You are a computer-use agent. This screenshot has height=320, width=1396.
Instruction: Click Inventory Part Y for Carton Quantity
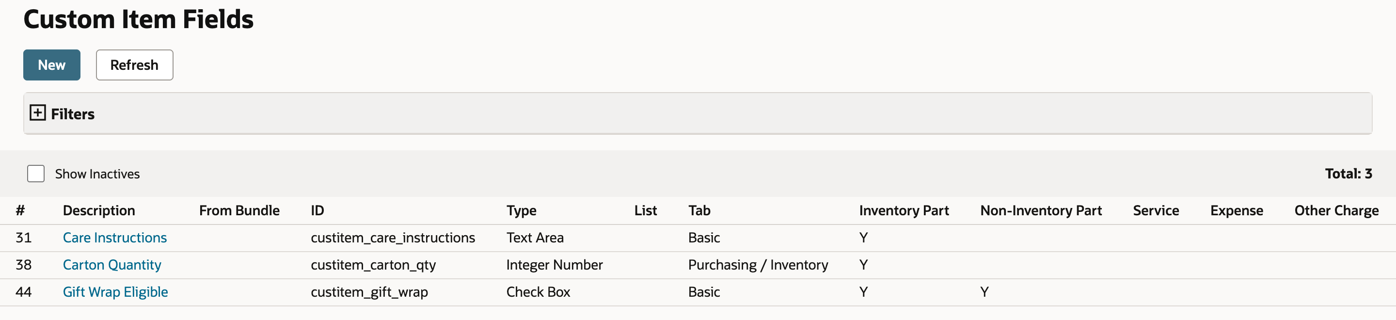click(863, 265)
